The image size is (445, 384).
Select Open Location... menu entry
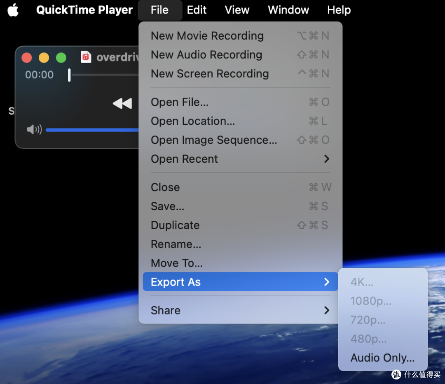click(240, 121)
